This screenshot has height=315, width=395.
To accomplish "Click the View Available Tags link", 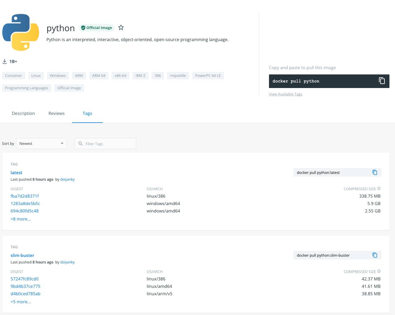I will pyautogui.click(x=285, y=94).
